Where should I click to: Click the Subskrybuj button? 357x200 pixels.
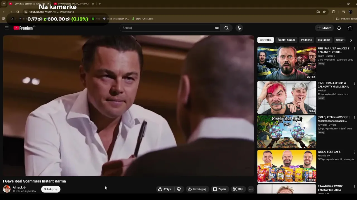(51, 189)
